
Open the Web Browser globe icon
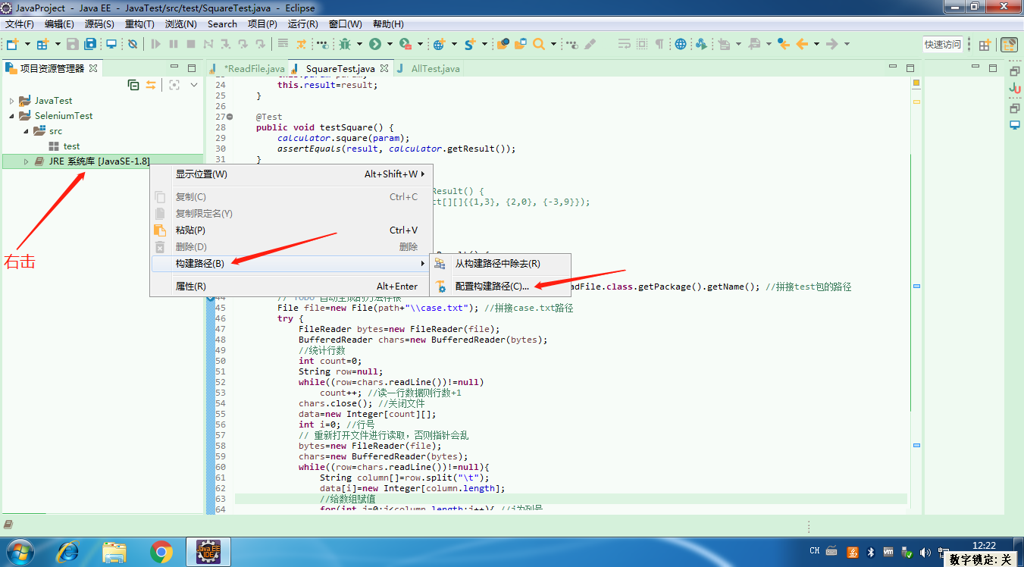(x=680, y=44)
